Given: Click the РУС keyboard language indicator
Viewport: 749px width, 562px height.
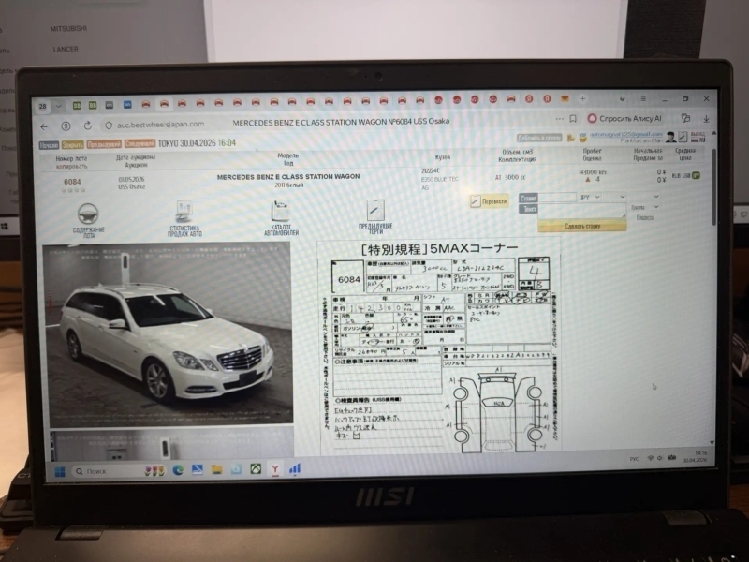Looking at the screenshot, I should (635, 459).
